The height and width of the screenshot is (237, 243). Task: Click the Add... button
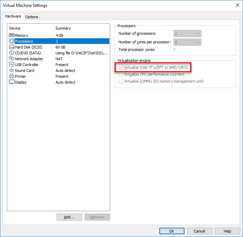click(69, 217)
